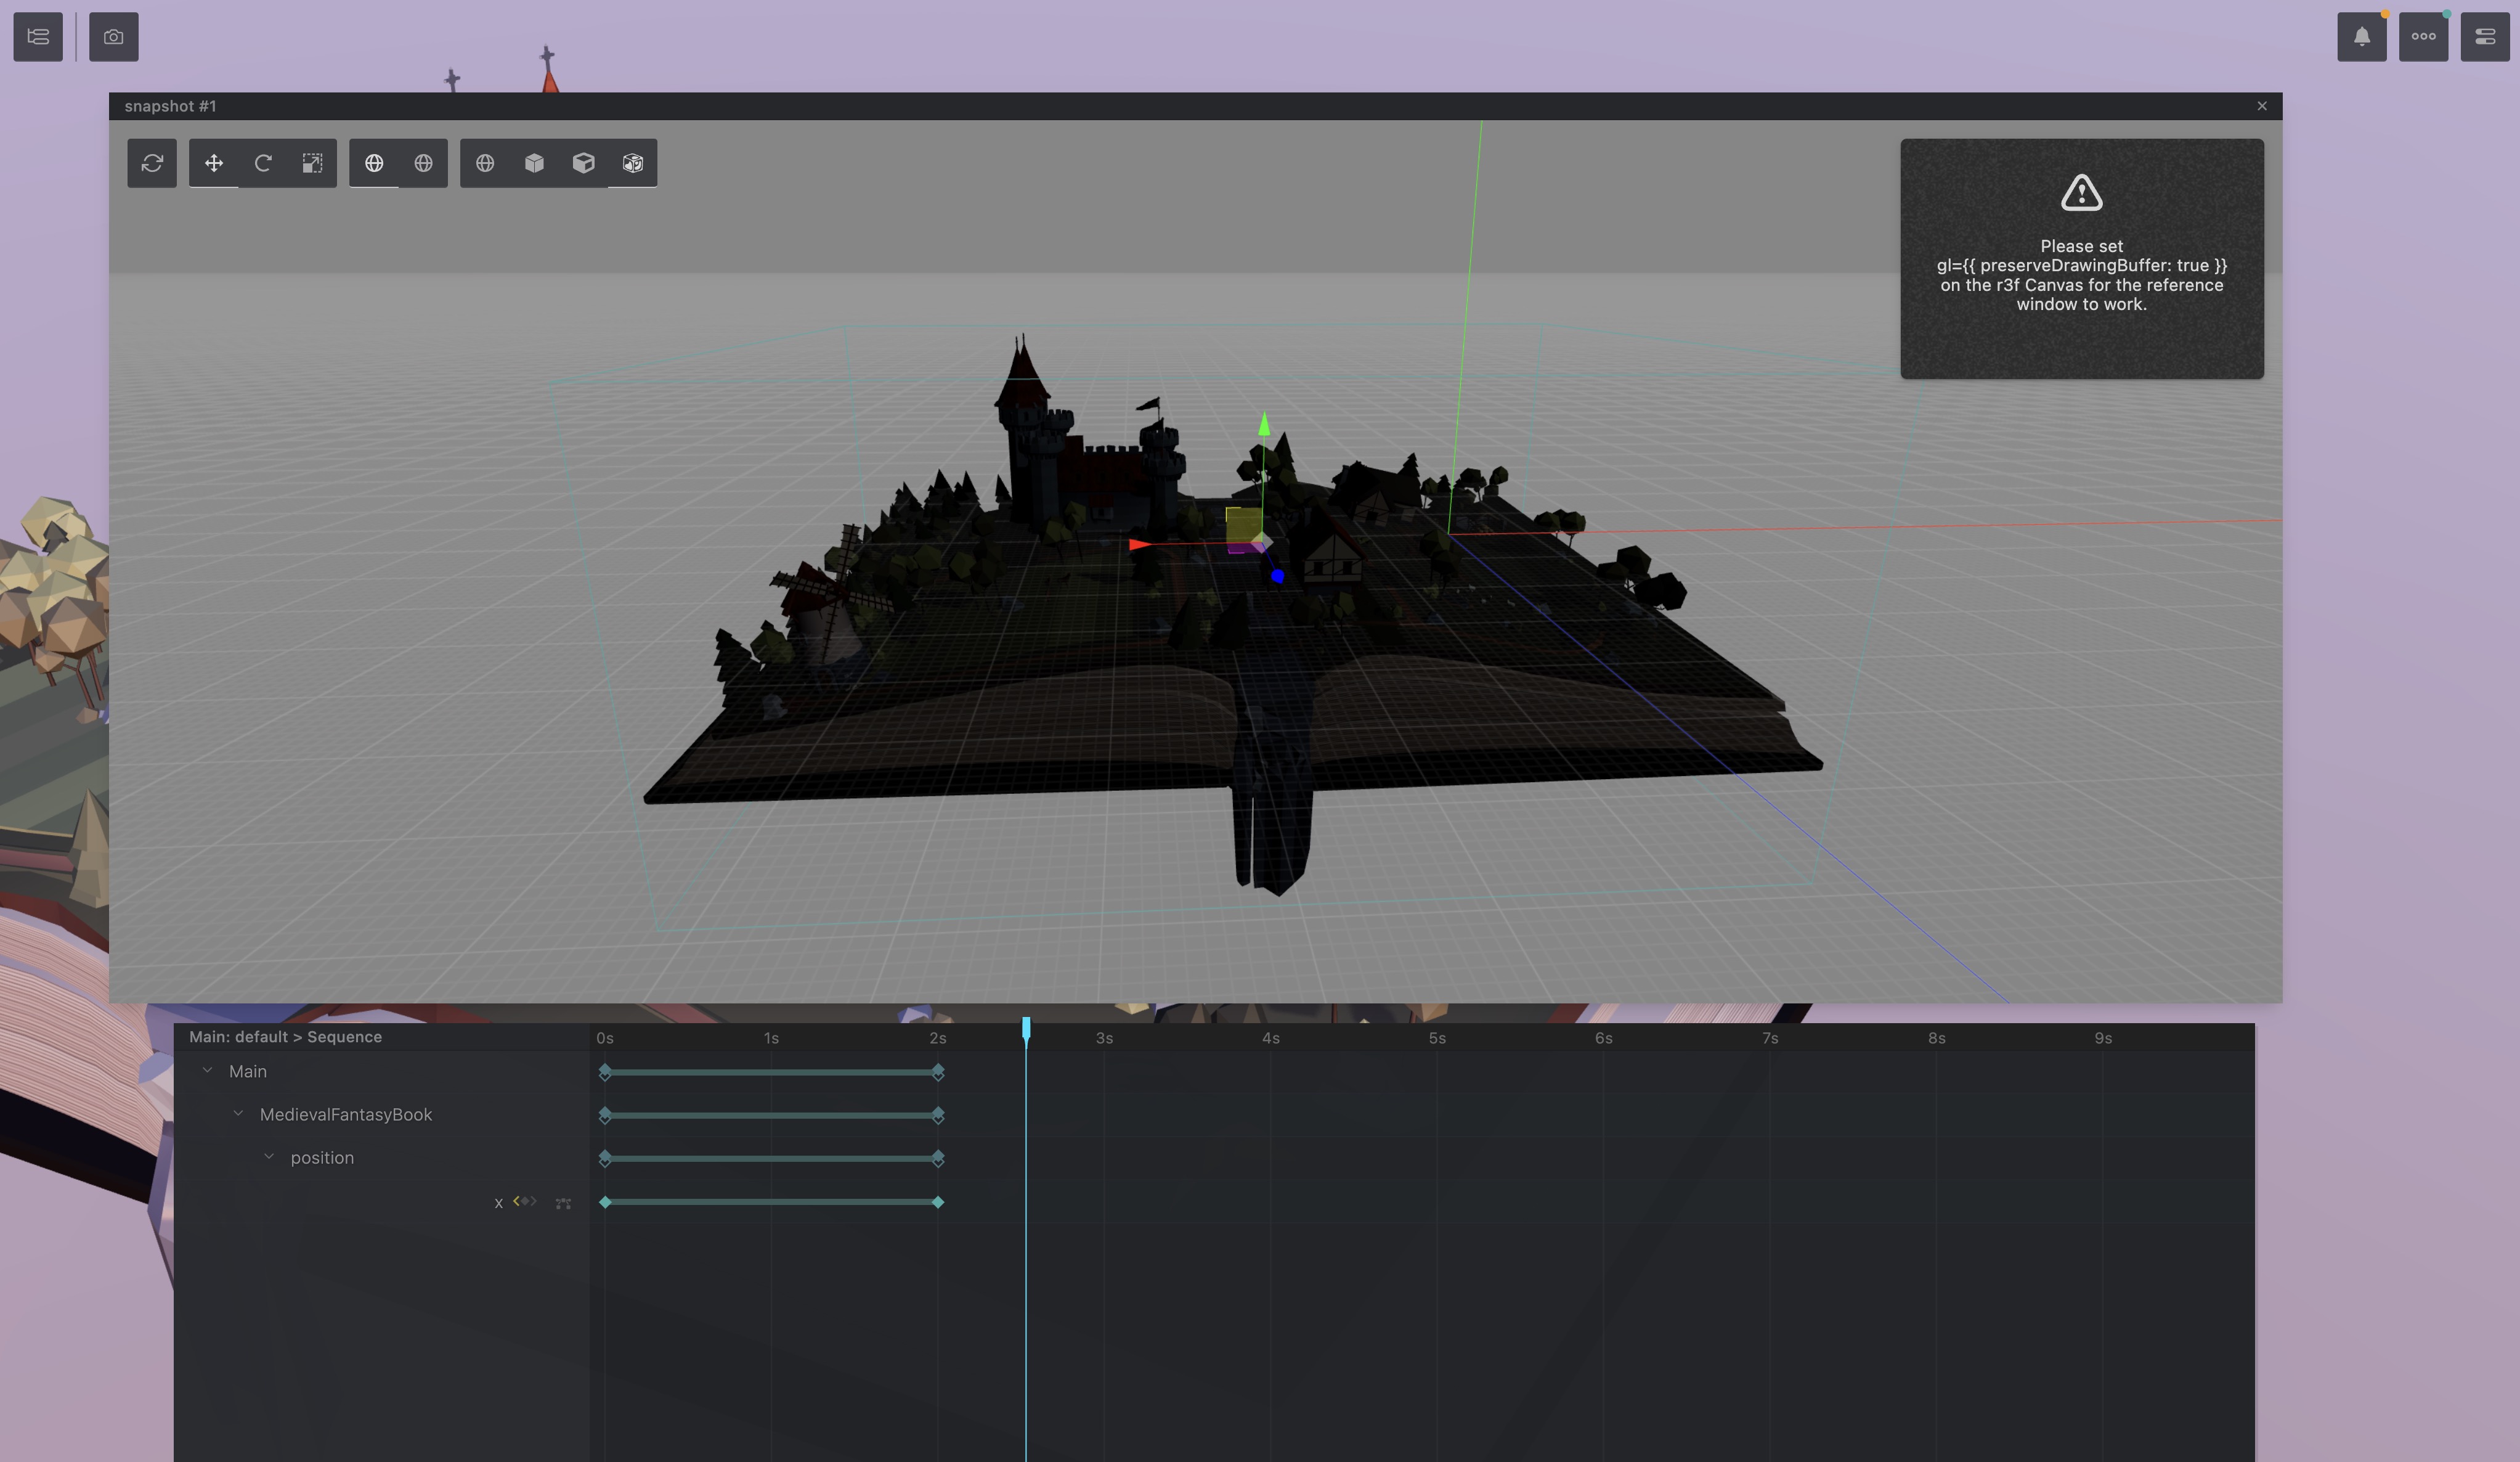Select position aggregate keyframe at 0s
This screenshot has width=2520, height=1462.
605,1159
